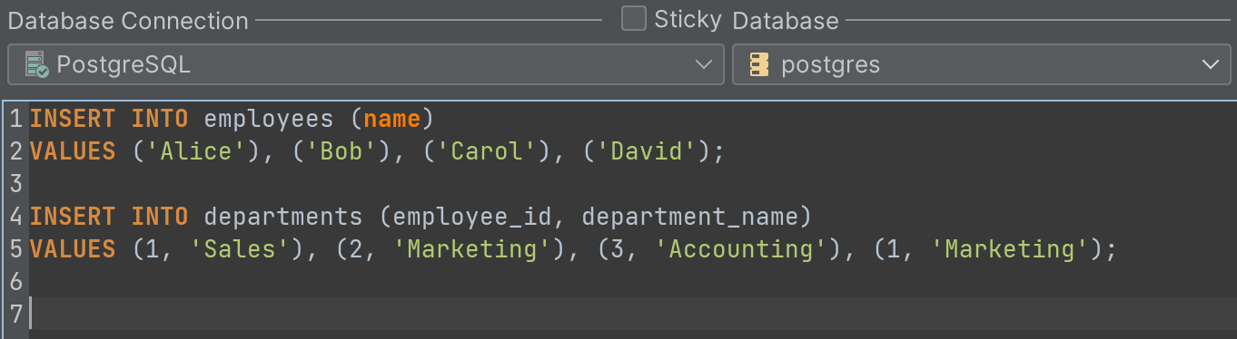Open the postgres database dropdown
This screenshot has width=1237, height=339.
(982, 64)
